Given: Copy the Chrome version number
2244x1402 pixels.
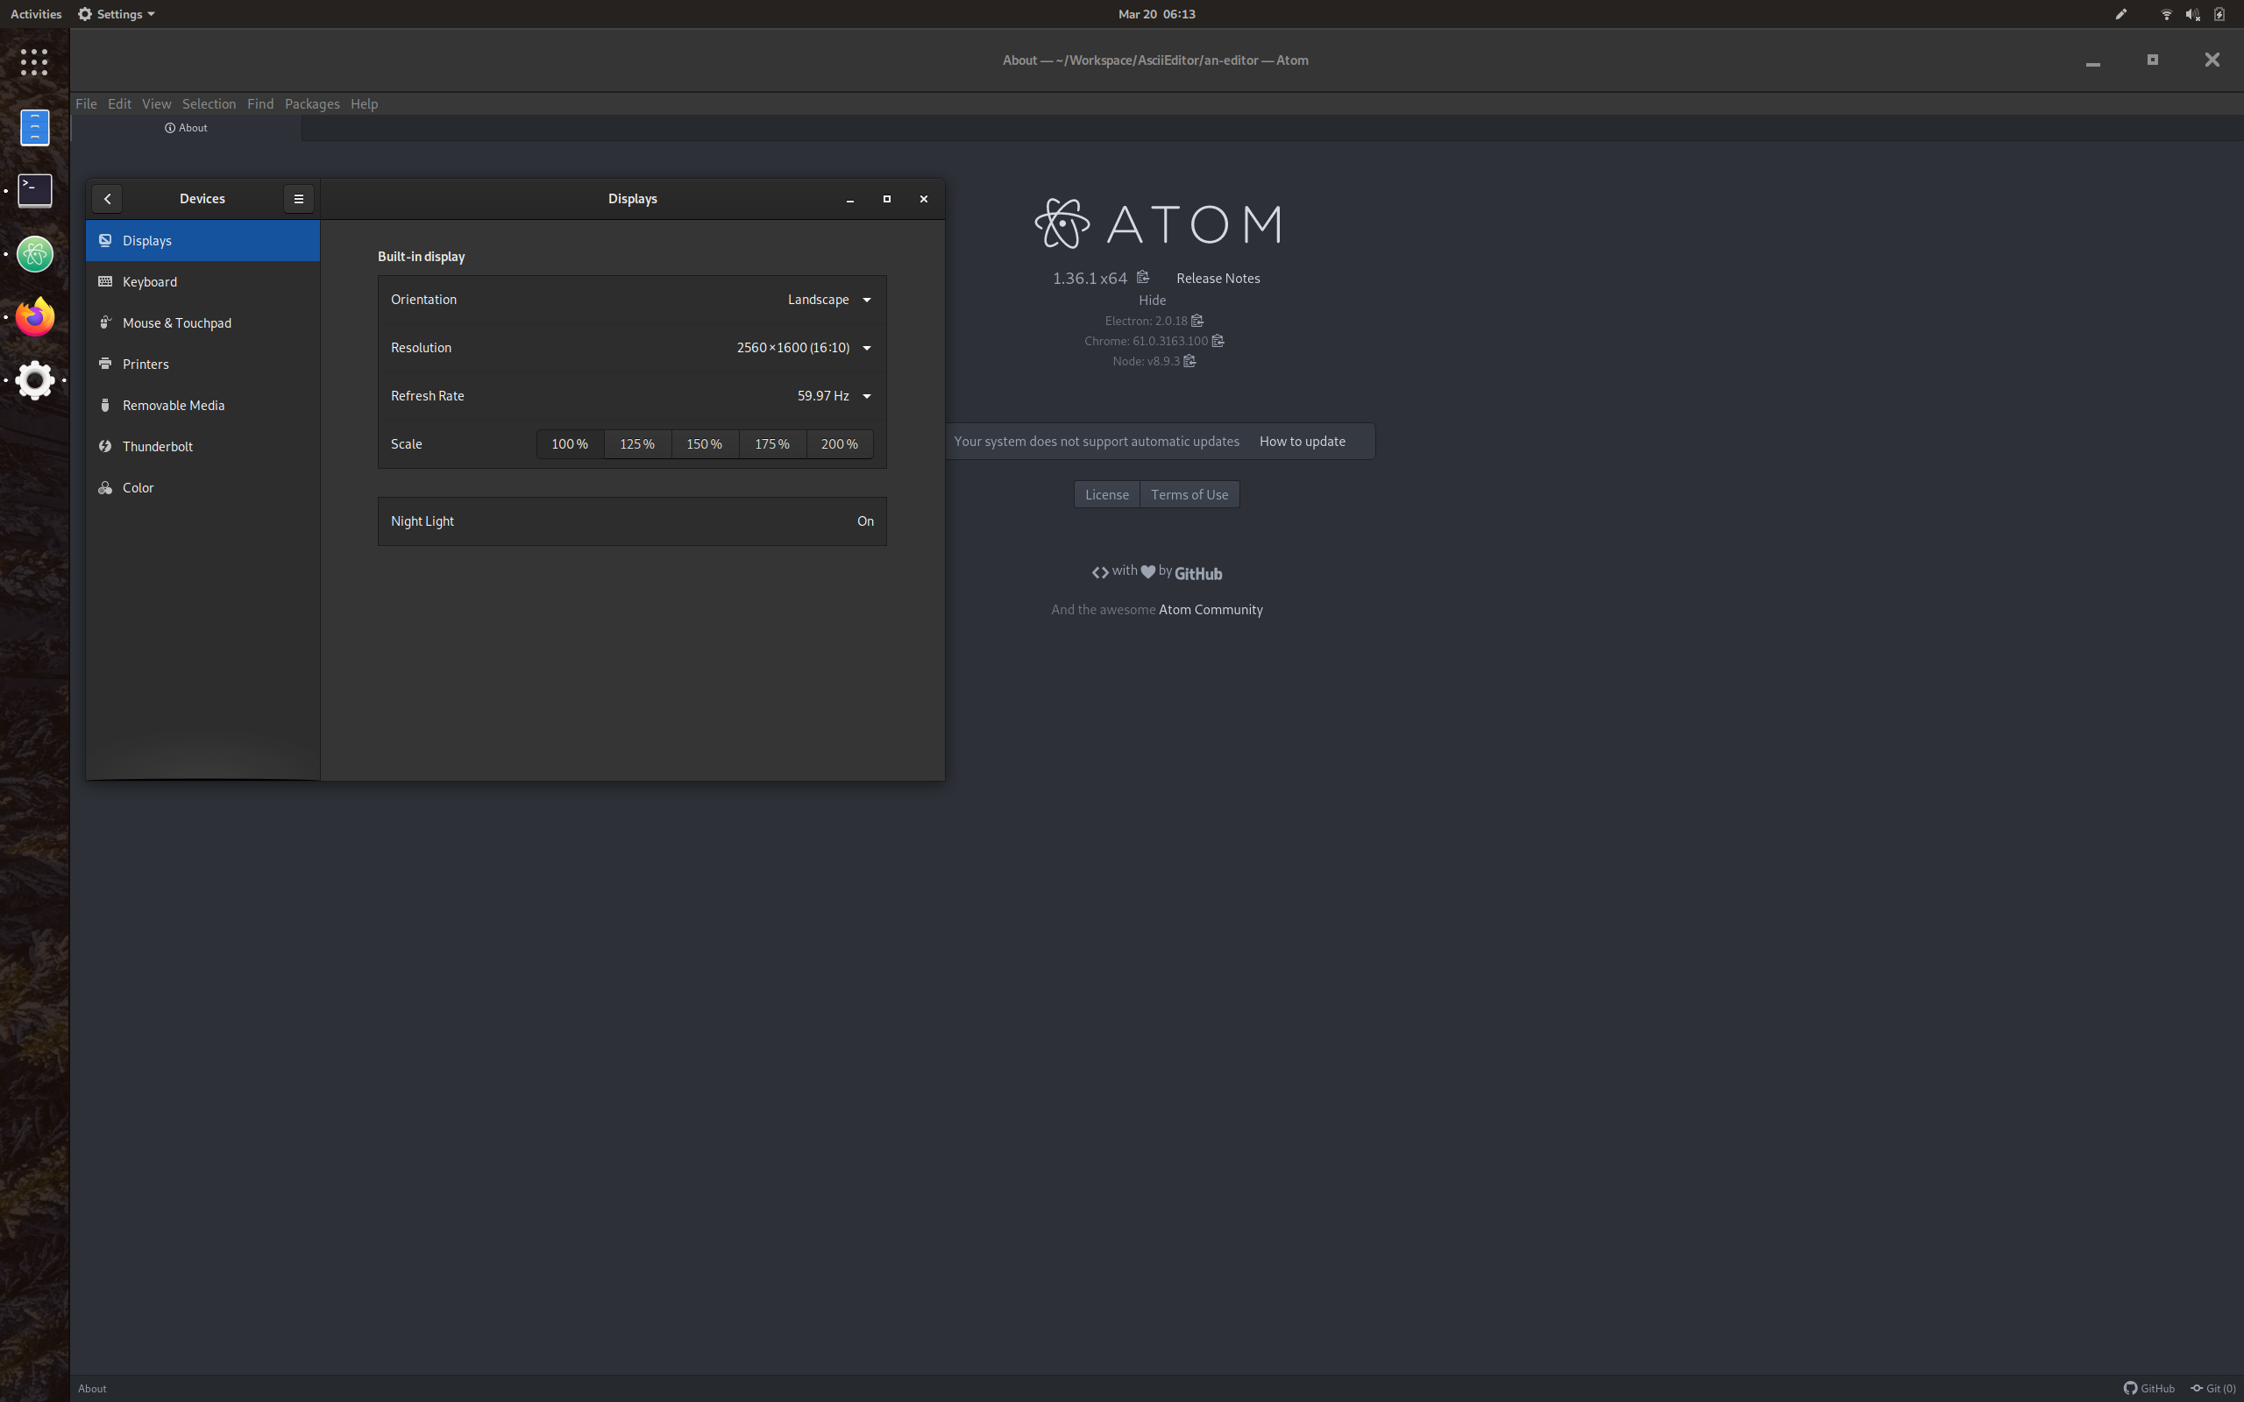Looking at the screenshot, I should pos(1218,341).
